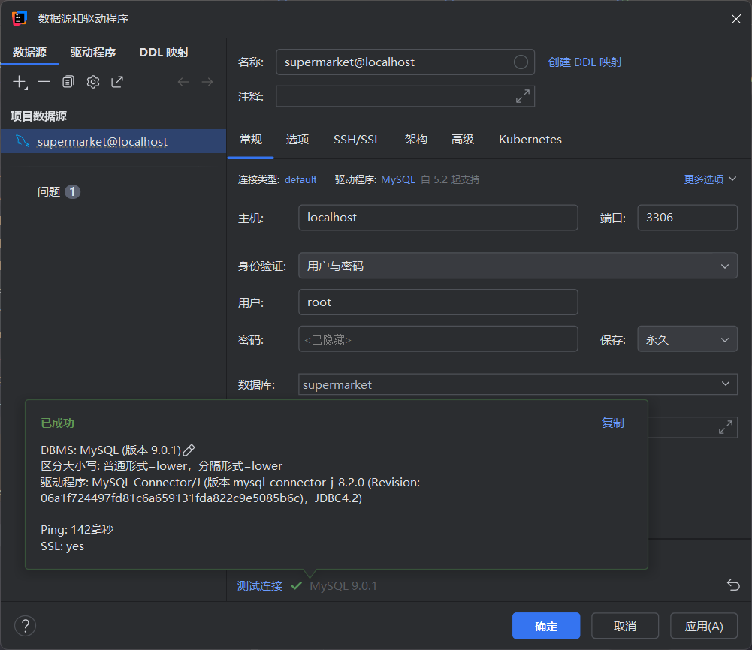Switch to the 数据源 tab
The width and height of the screenshot is (752, 650).
30,53
